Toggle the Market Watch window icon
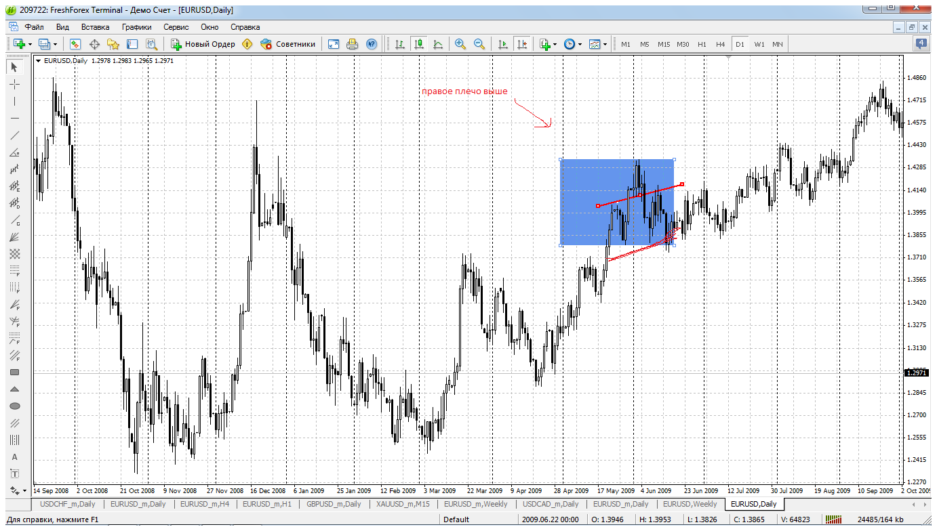Viewport: 937px width, 531px height. pyautogui.click(x=75, y=44)
